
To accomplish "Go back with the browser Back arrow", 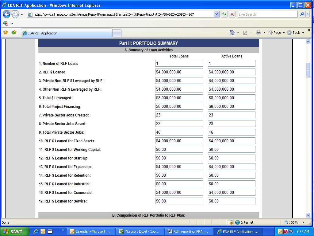I will click(x=6, y=14).
